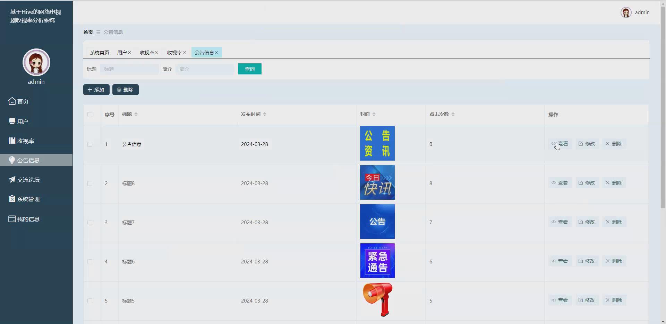
Task: Close the 用户 tab with its X
Action: pyautogui.click(x=129, y=53)
